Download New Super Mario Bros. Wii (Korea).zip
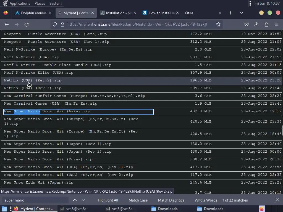 click(x=48, y=160)
